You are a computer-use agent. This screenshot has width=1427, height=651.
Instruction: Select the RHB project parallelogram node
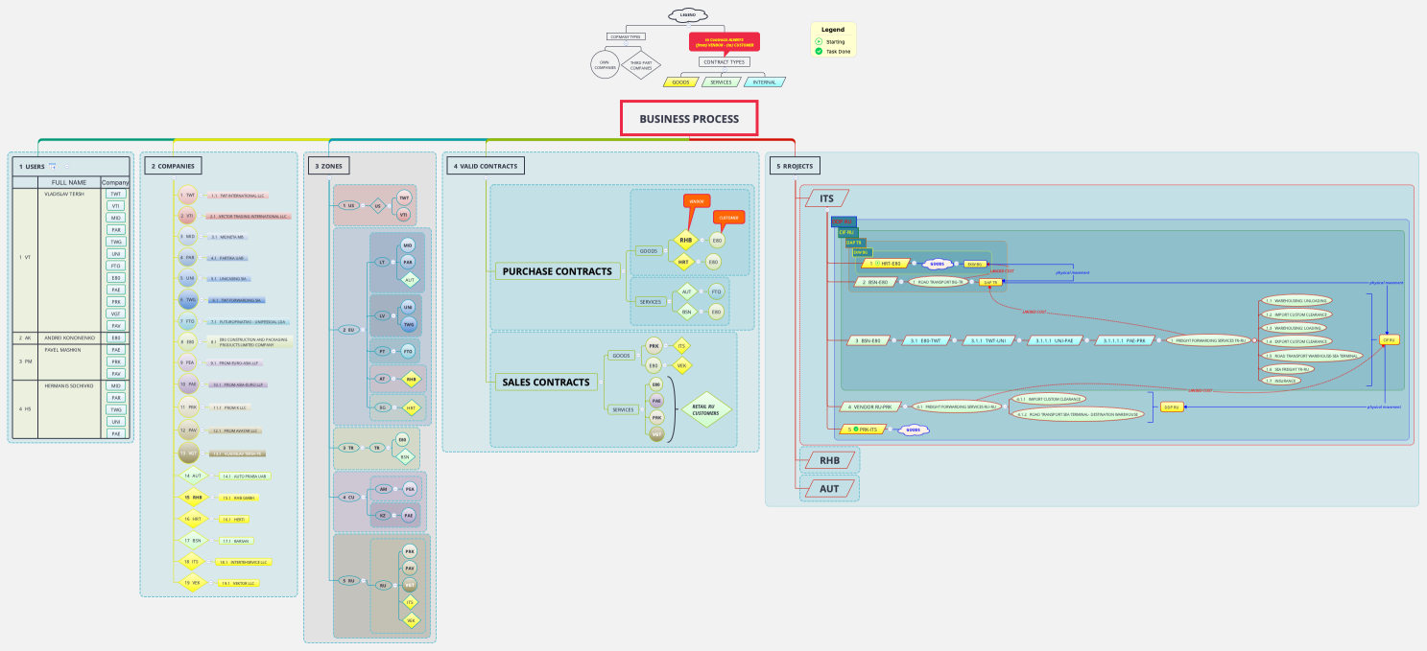[x=830, y=459]
